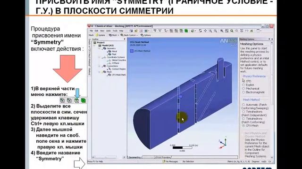Click the Rotate view tool icon

(200, 31)
